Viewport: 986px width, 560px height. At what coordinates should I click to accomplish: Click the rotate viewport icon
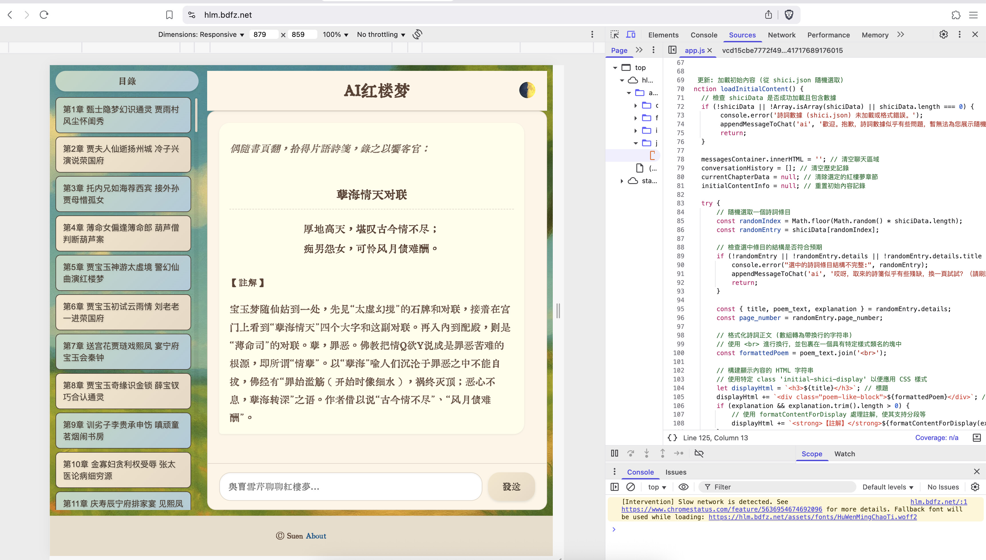coord(417,35)
